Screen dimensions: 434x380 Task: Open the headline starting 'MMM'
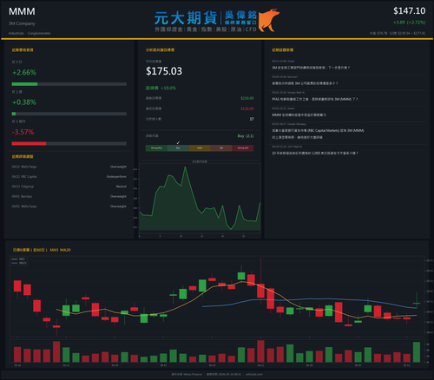[299, 115]
